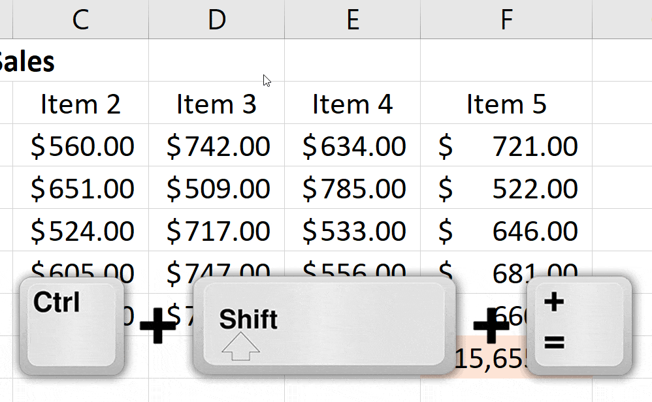Screen dimensions: 652x402
Task: Select the Item 5 header cell
Action: point(505,104)
